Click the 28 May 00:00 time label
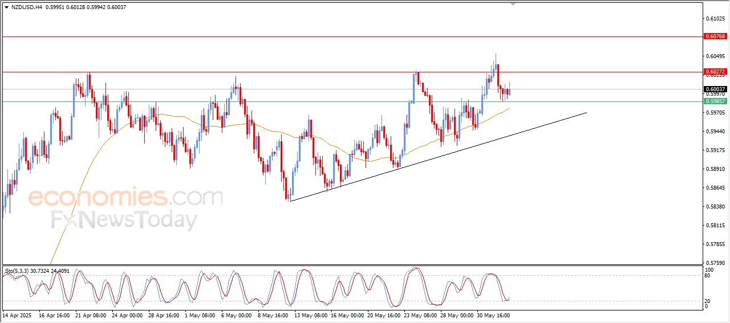Viewport: 730px width, 323px height. [457, 314]
